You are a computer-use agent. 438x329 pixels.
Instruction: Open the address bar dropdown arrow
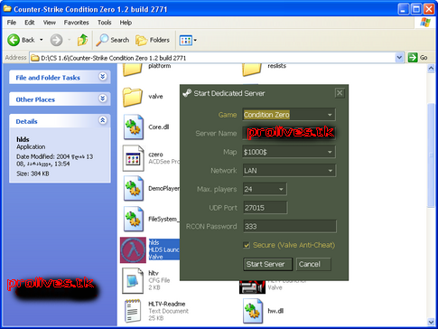pyautogui.click(x=399, y=58)
